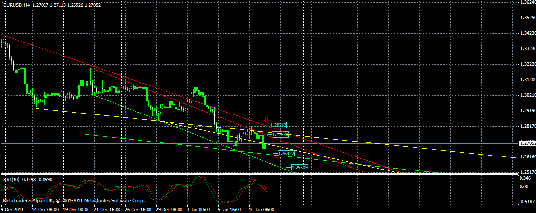Select the 1.27638 price label

tap(280, 135)
